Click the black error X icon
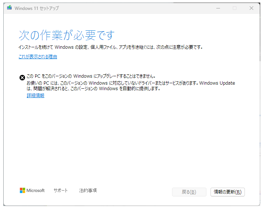The height and width of the screenshot is (210, 265). click(22, 78)
